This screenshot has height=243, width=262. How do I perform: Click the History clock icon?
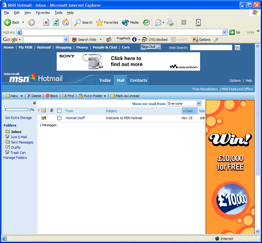[x=146, y=22]
